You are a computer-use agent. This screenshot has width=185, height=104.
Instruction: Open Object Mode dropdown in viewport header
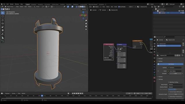(10, 7)
